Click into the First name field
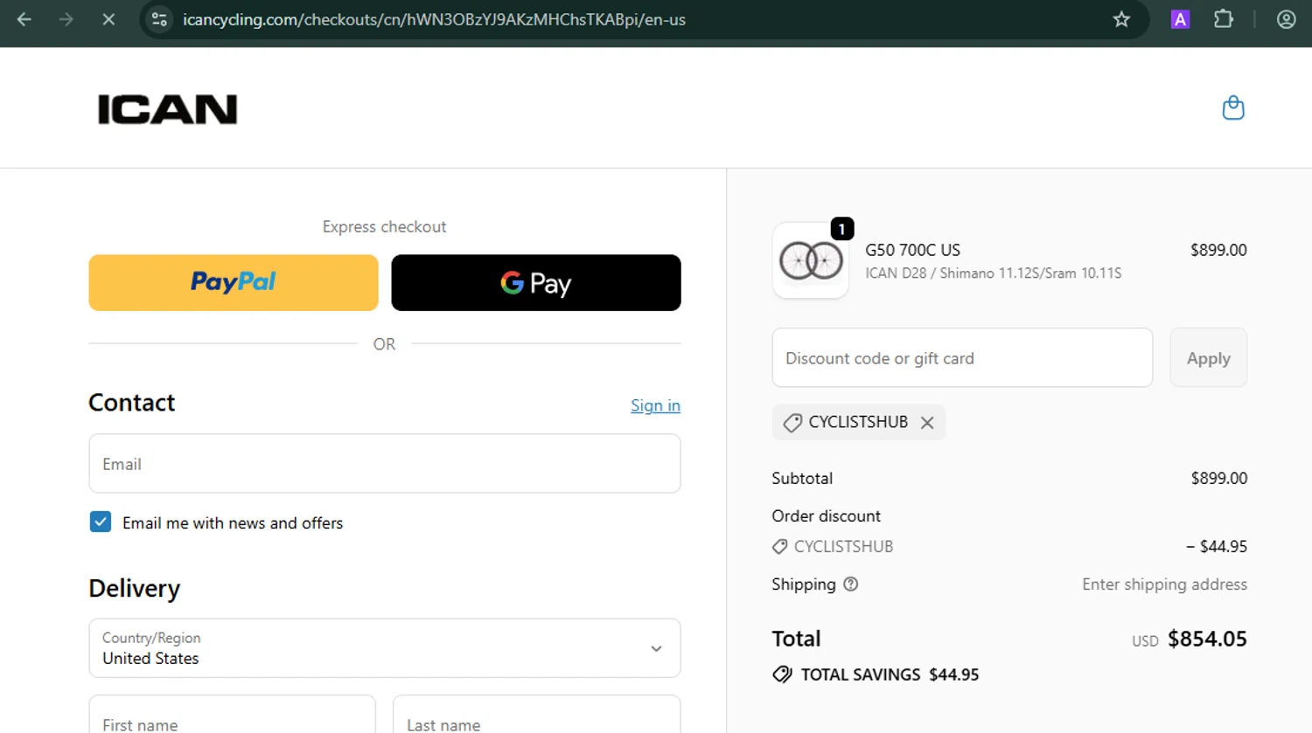Image resolution: width=1312 pixels, height=733 pixels. tap(232, 715)
